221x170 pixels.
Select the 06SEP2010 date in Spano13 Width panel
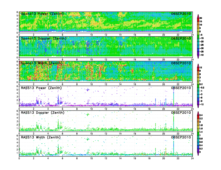[181, 63]
